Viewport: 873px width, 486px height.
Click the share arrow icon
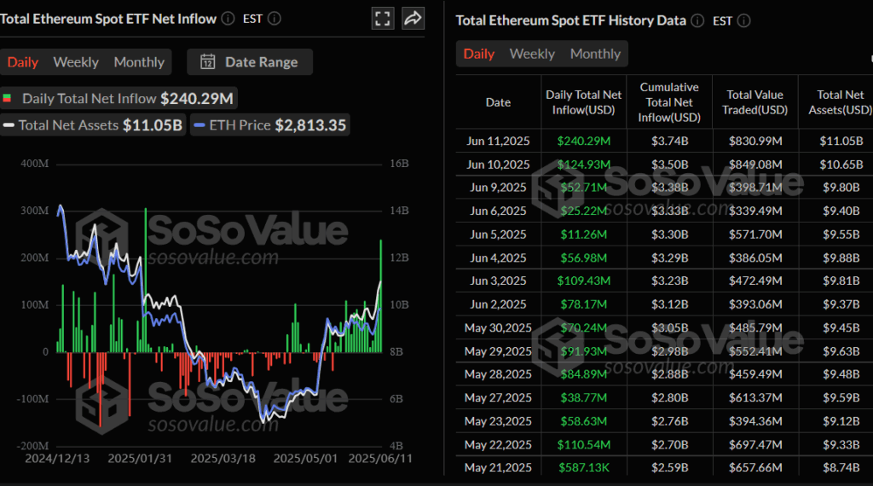pos(413,18)
